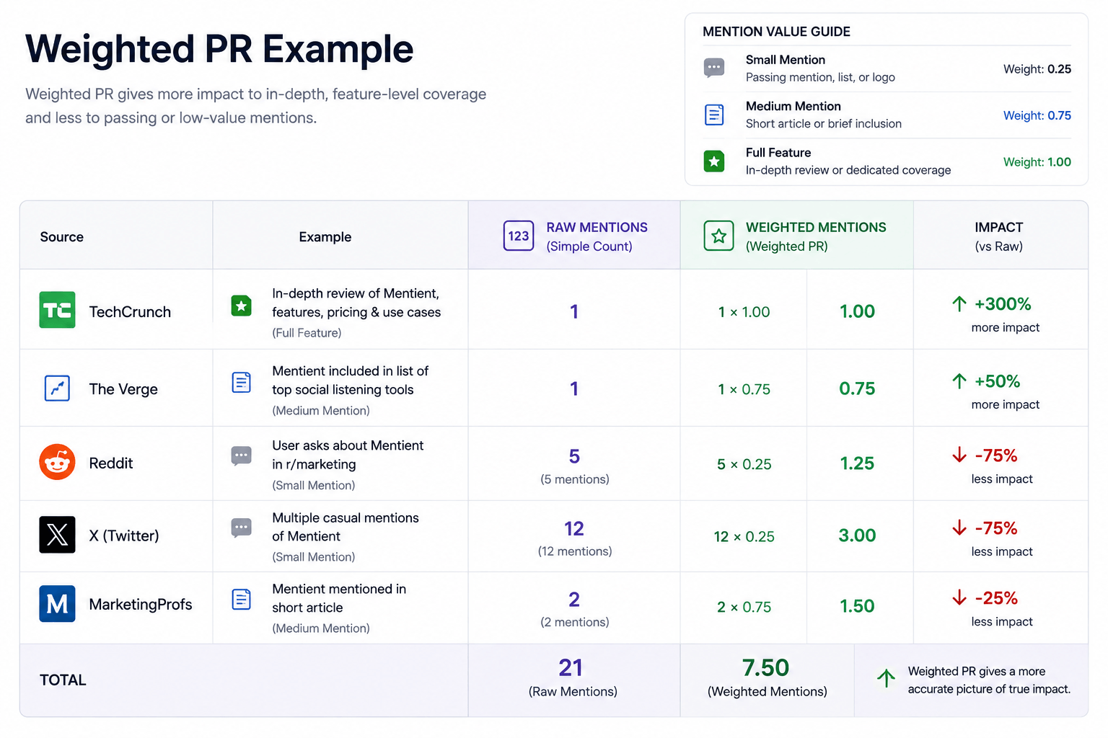Click the Small Mention speech bubble in guide

pos(714,68)
